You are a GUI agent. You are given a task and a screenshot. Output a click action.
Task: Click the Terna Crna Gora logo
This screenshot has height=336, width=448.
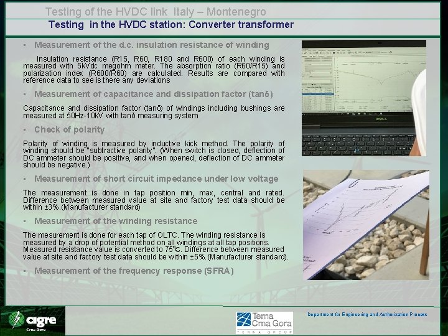point(264,322)
